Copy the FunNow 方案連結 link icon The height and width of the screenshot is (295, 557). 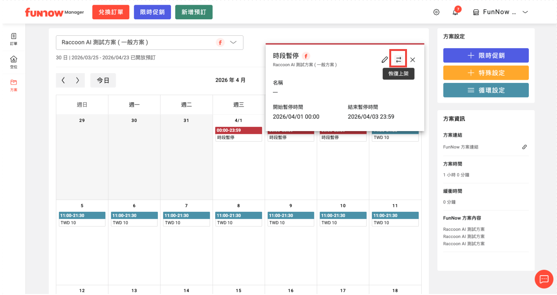[524, 147]
